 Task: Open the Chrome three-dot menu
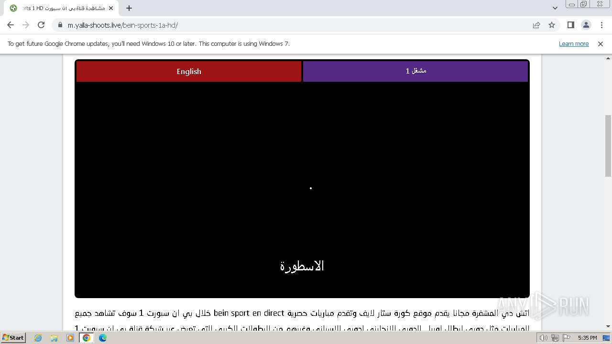coord(601,25)
